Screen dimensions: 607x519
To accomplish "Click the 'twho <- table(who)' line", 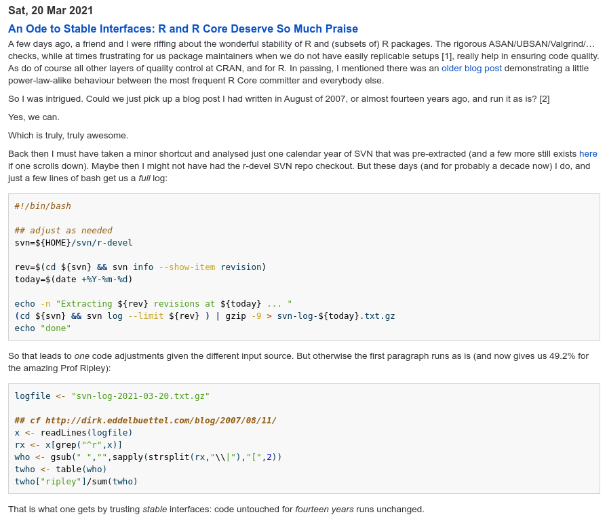I will (61, 469).
